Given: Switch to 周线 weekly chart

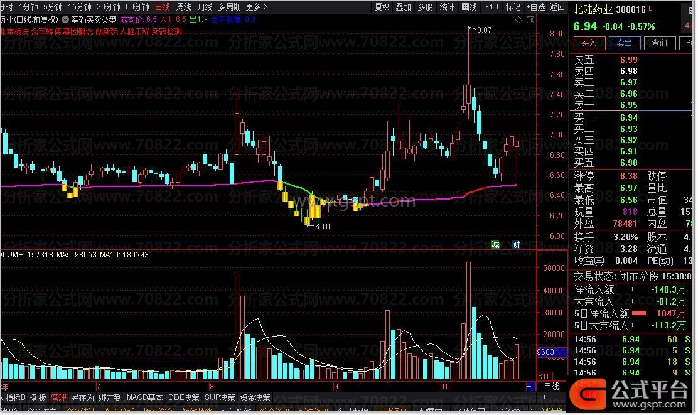Looking at the screenshot, I should [x=183, y=7].
